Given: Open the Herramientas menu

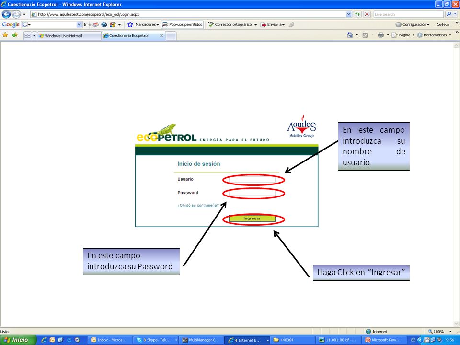Looking at the screenshot, I should (434, 35).
